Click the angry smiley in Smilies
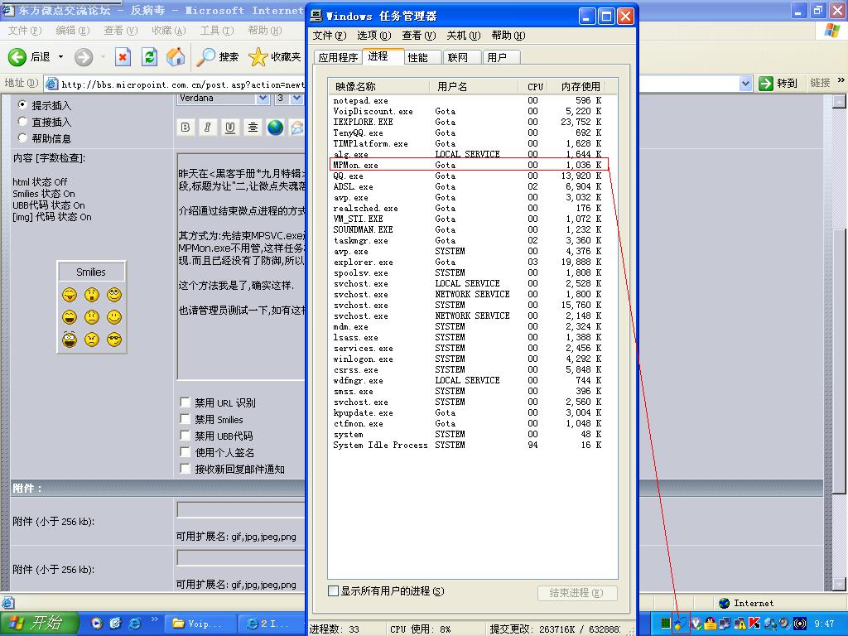 [x=92, y=340]
